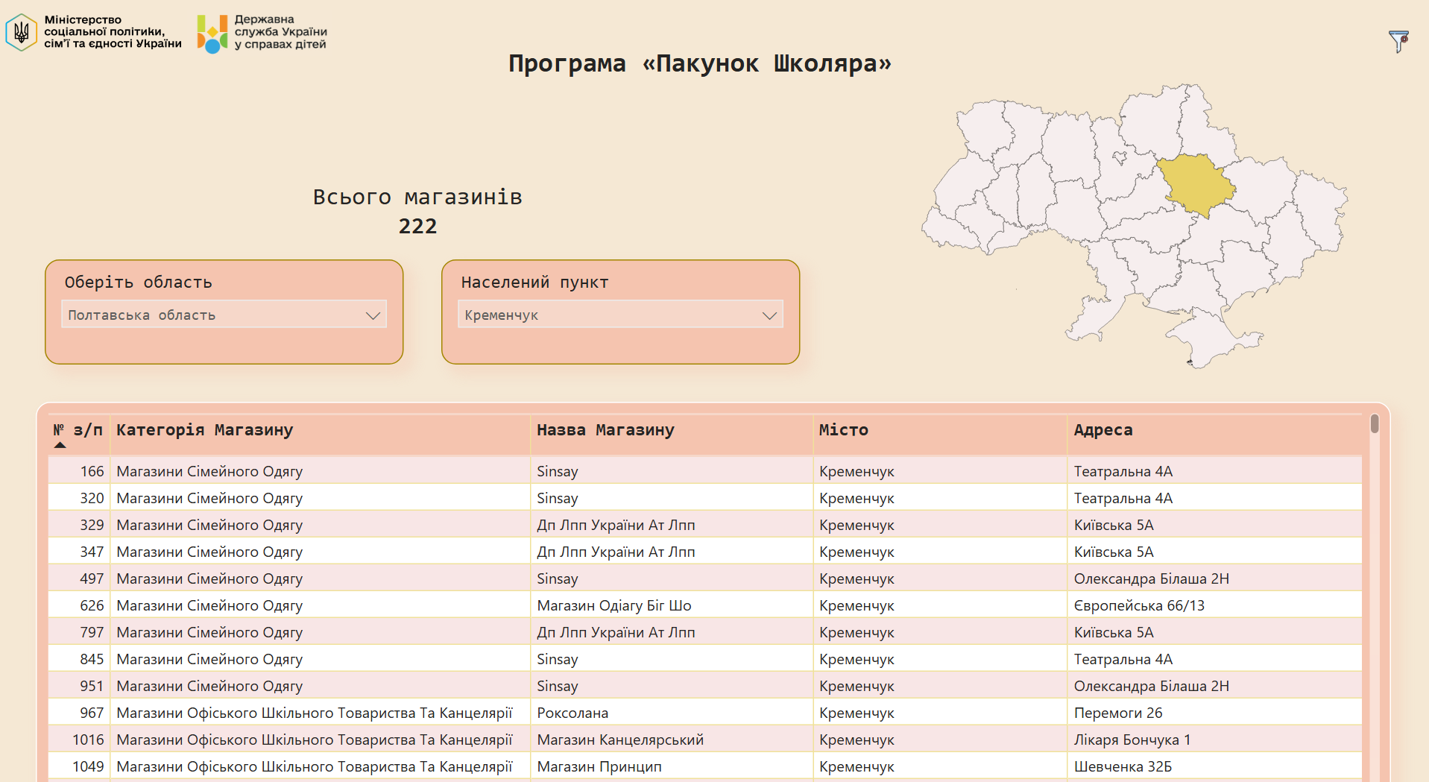This screenshot has width=1429, height=782.
Task: Click the address Лікаря Бончука 1
Action: click(1132, 740)
